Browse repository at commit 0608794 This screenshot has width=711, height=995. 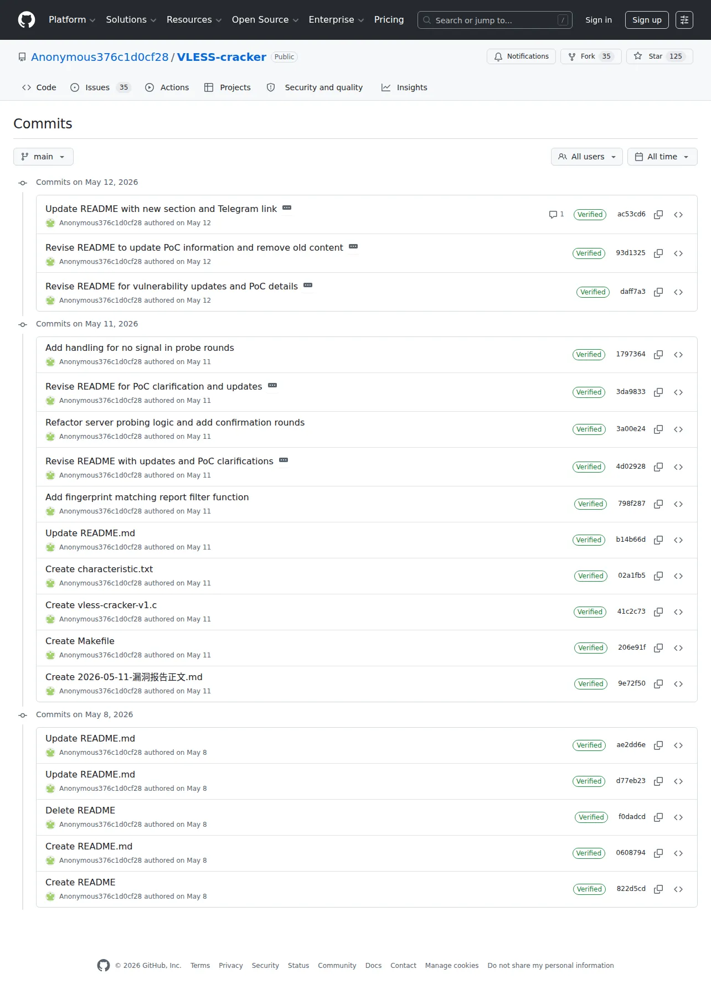(678, 853)
